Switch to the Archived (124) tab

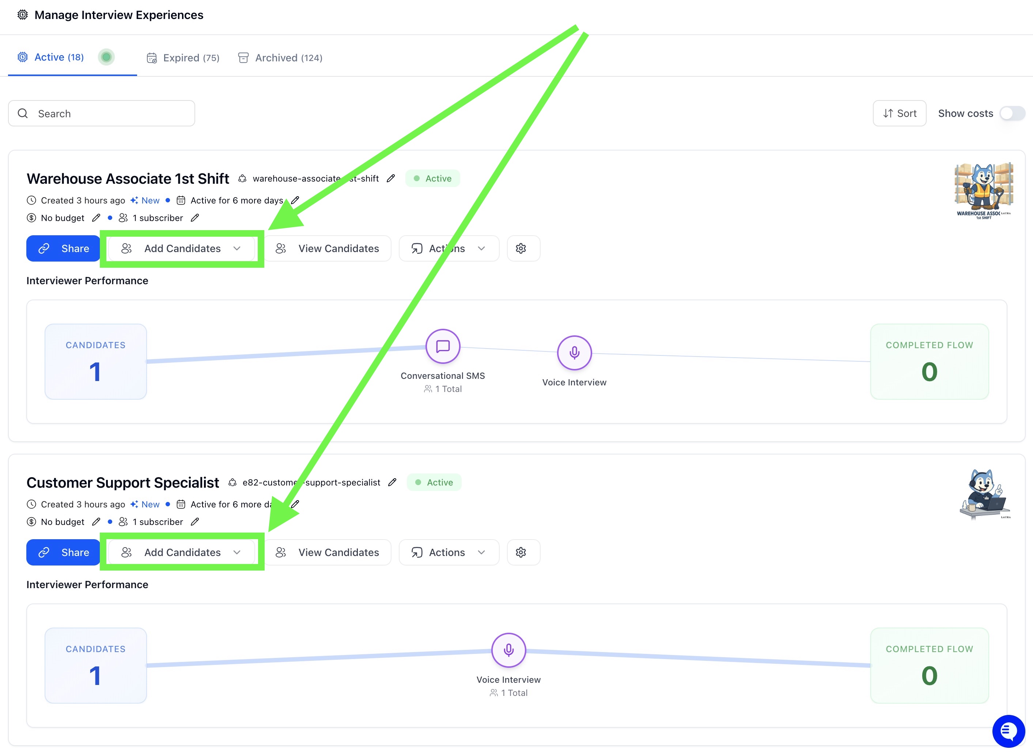click(x=280, y=57)
